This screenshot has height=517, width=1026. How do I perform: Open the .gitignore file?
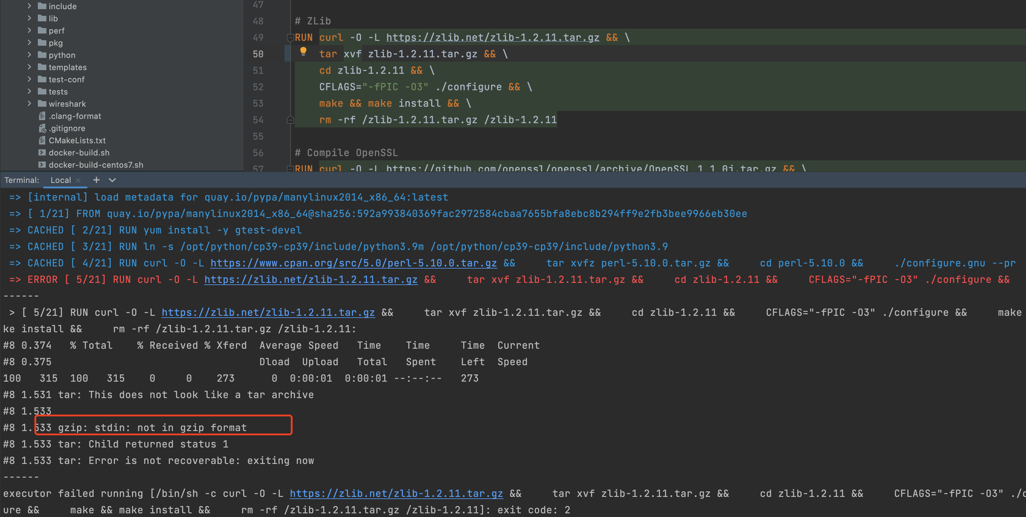[x=67, y=128]
